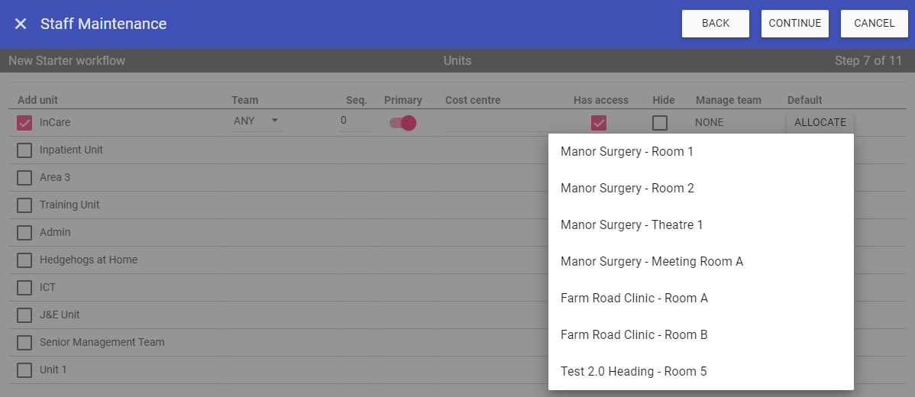Viewport: 915px width, 397px height.
Task: Pick Manor Surgery - Meeting Room A
Action: [x=651, y=262]
